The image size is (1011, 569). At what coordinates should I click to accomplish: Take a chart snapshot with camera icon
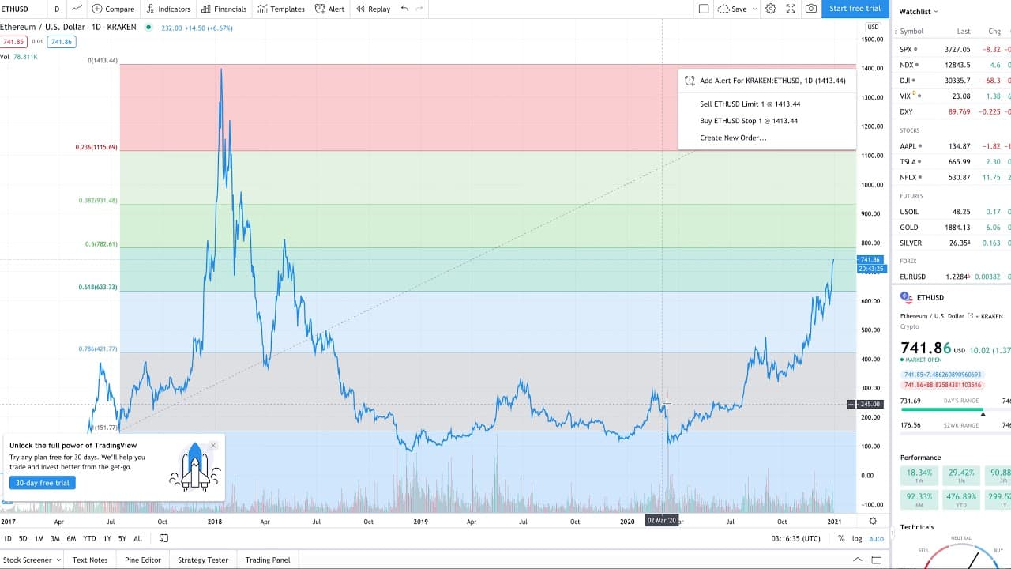click(x=811, y=9)
